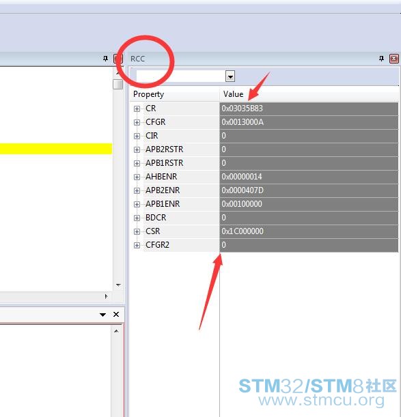Screen dimensions: 401x417
Task: Close the lower-left panel with the X
Action: pyautogui.click(x=116, y=315)
